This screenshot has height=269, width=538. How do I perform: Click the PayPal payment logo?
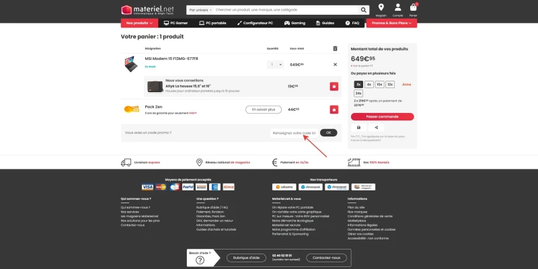click(x=188, y=187)
